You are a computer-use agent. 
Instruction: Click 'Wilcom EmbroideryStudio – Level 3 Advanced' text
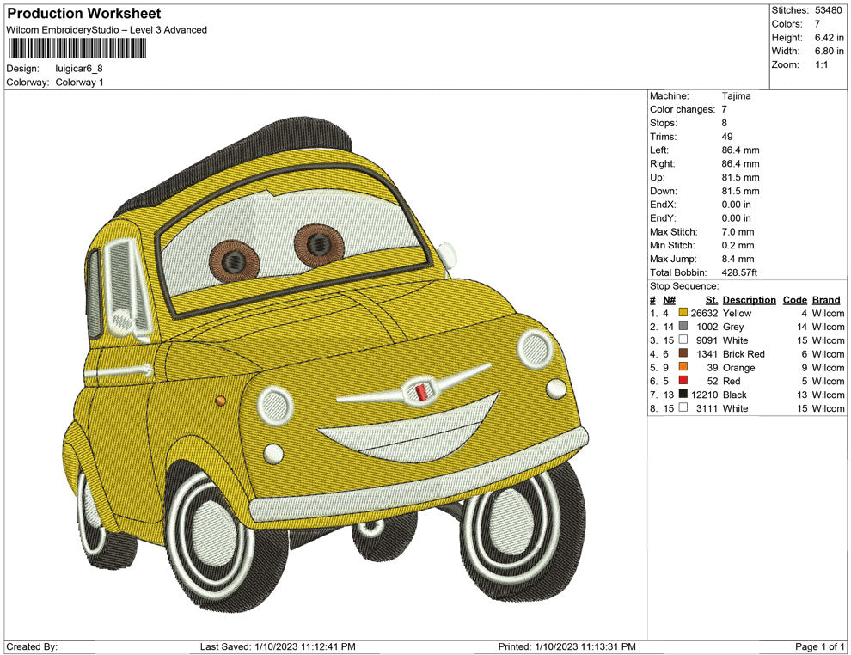[x=107, y=30]
